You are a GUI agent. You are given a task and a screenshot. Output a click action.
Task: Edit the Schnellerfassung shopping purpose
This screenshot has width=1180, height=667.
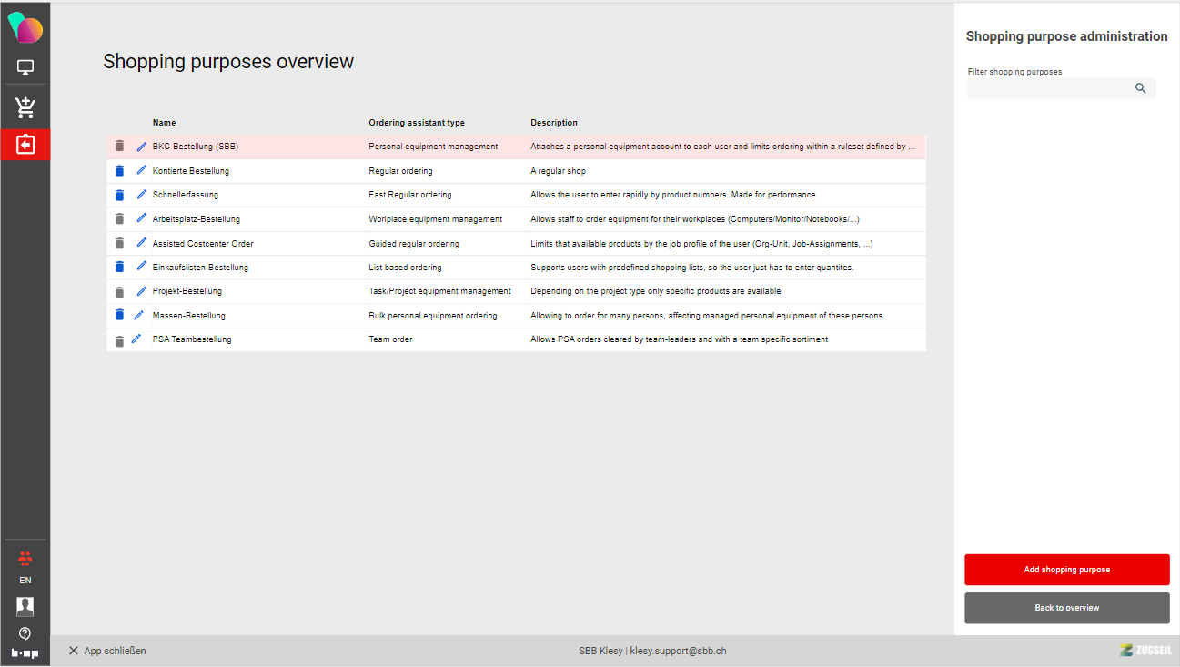point(141,195)
